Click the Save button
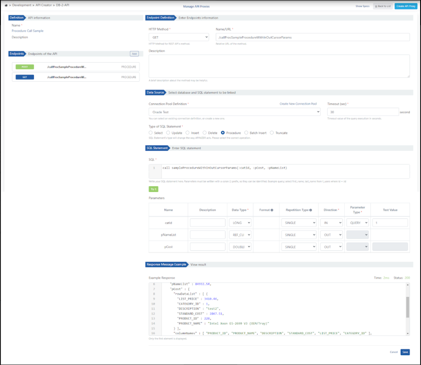 point(405,352)
